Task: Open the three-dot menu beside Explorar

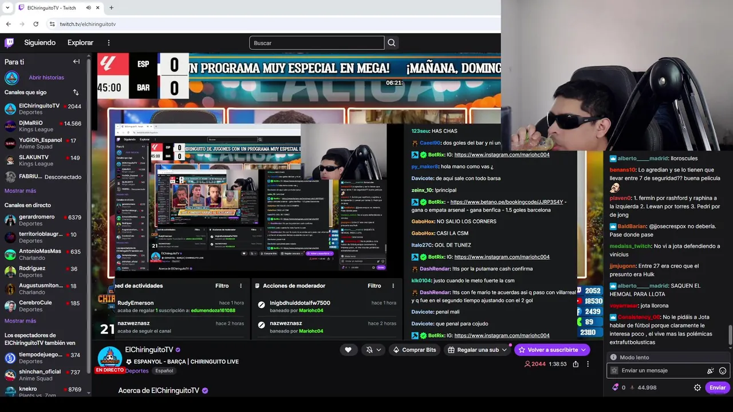Action: (109, 43)
